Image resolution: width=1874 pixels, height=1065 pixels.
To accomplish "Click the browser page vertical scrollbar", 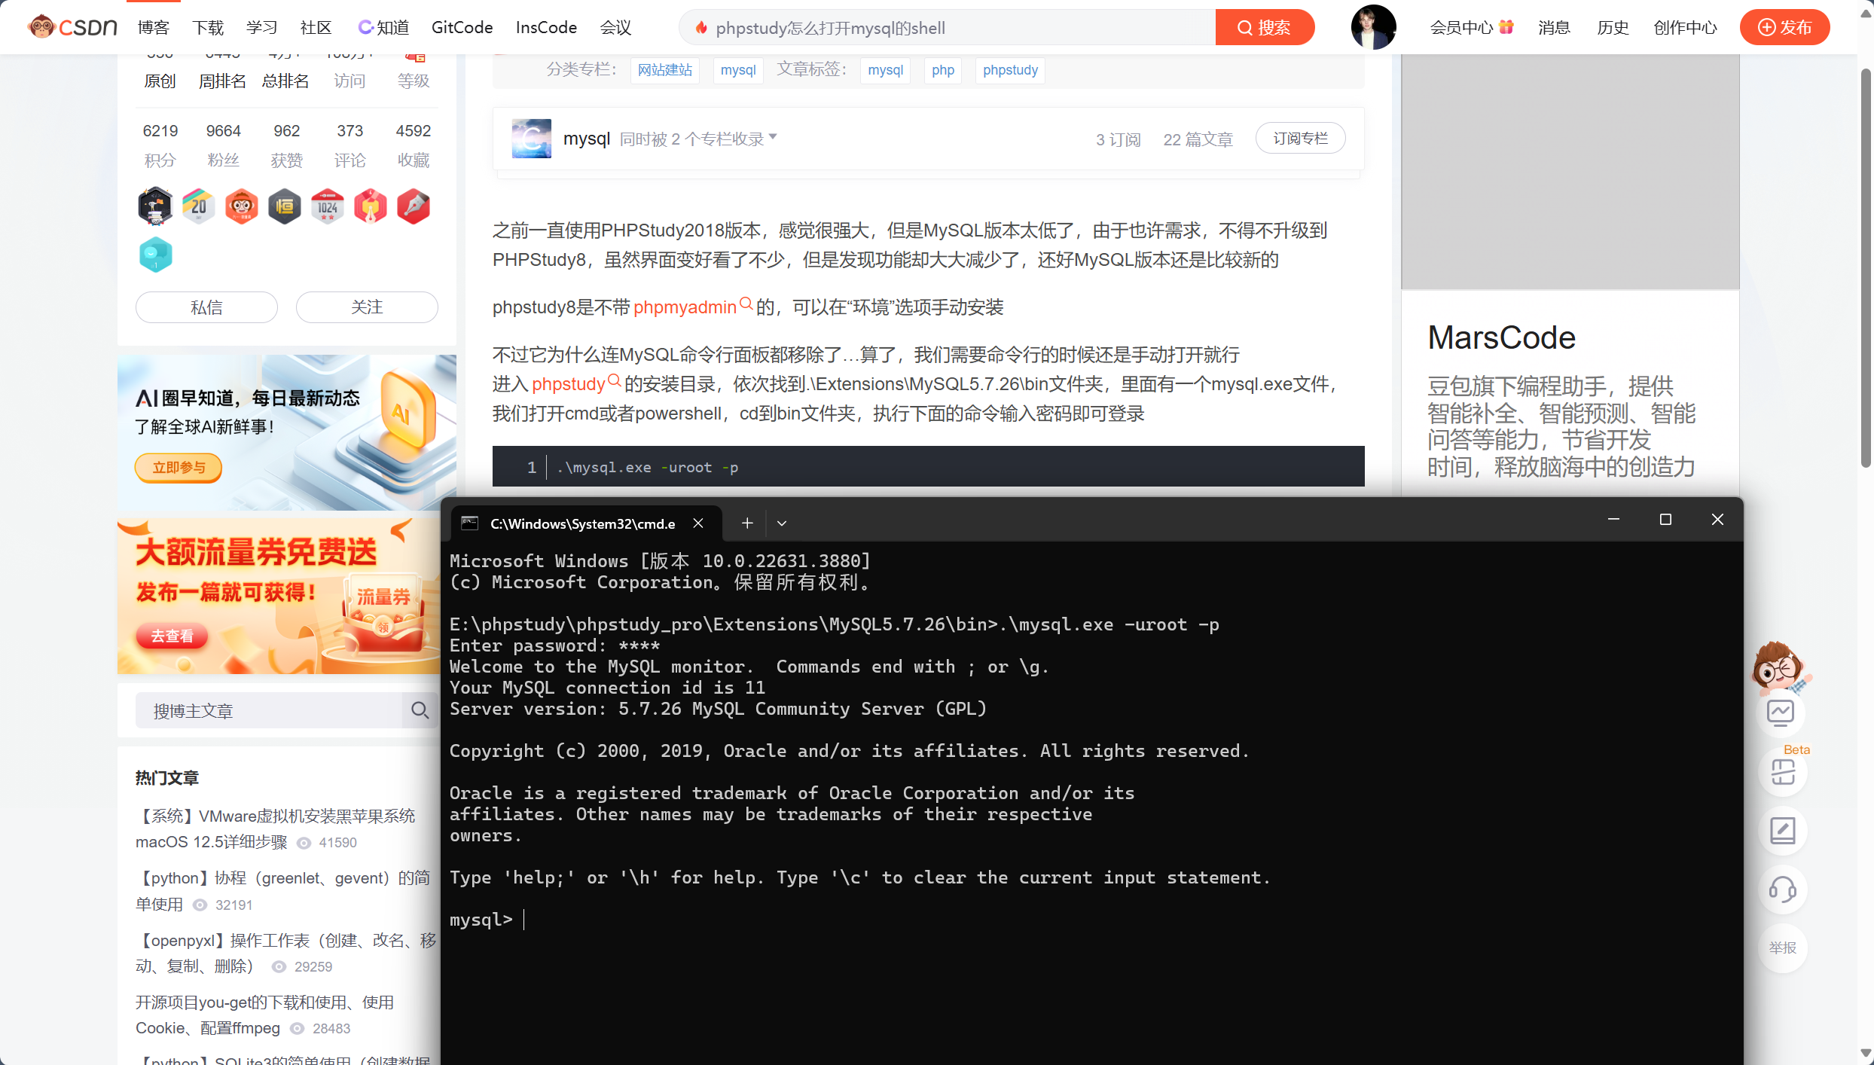I will click(1866, 267).
